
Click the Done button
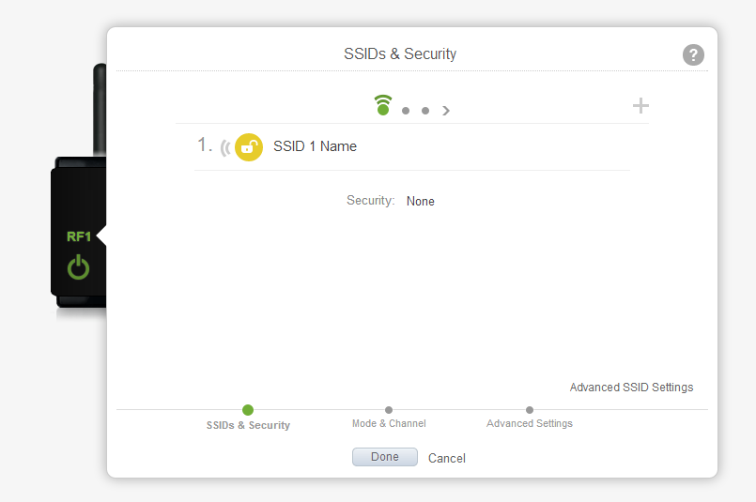pos(385,457)
